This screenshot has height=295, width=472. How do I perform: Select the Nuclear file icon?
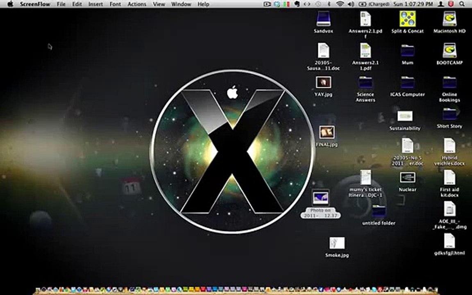coord(408,177)
